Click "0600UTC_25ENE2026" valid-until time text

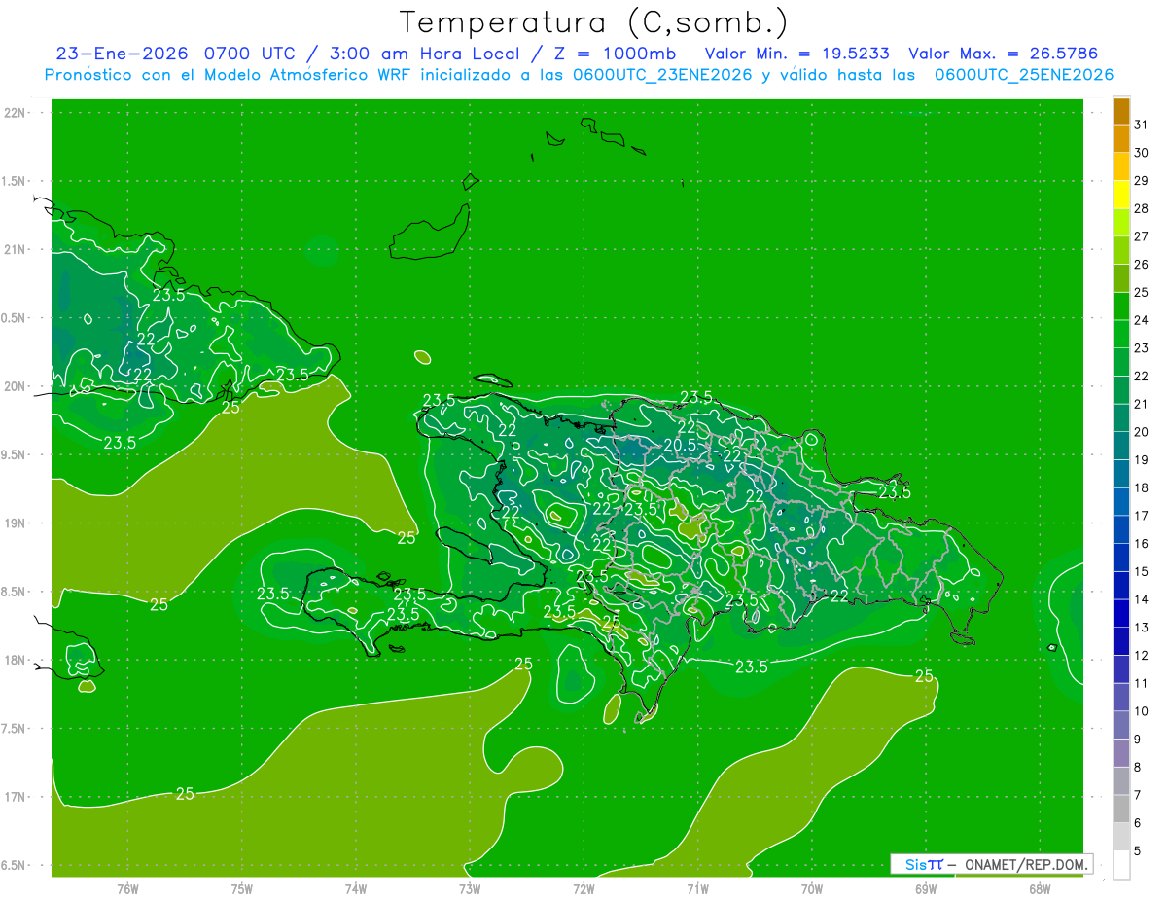pyautogui.click(x=1023, y=75)
